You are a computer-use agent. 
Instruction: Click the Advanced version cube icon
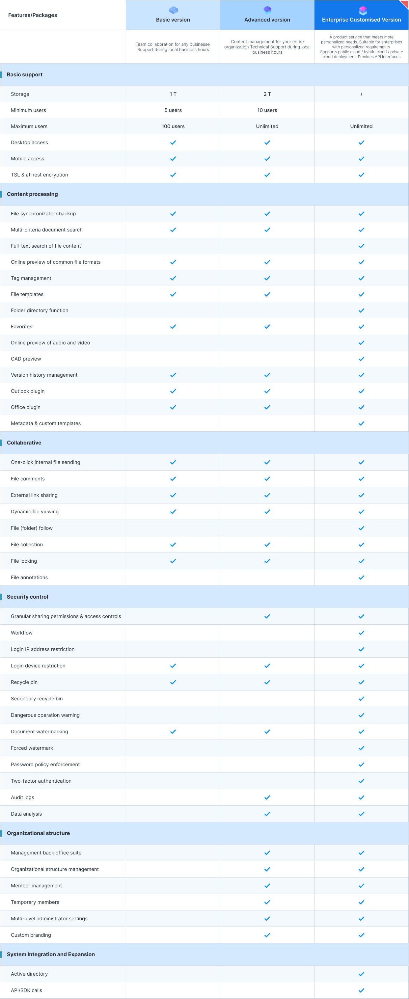(x=267, y=10)
